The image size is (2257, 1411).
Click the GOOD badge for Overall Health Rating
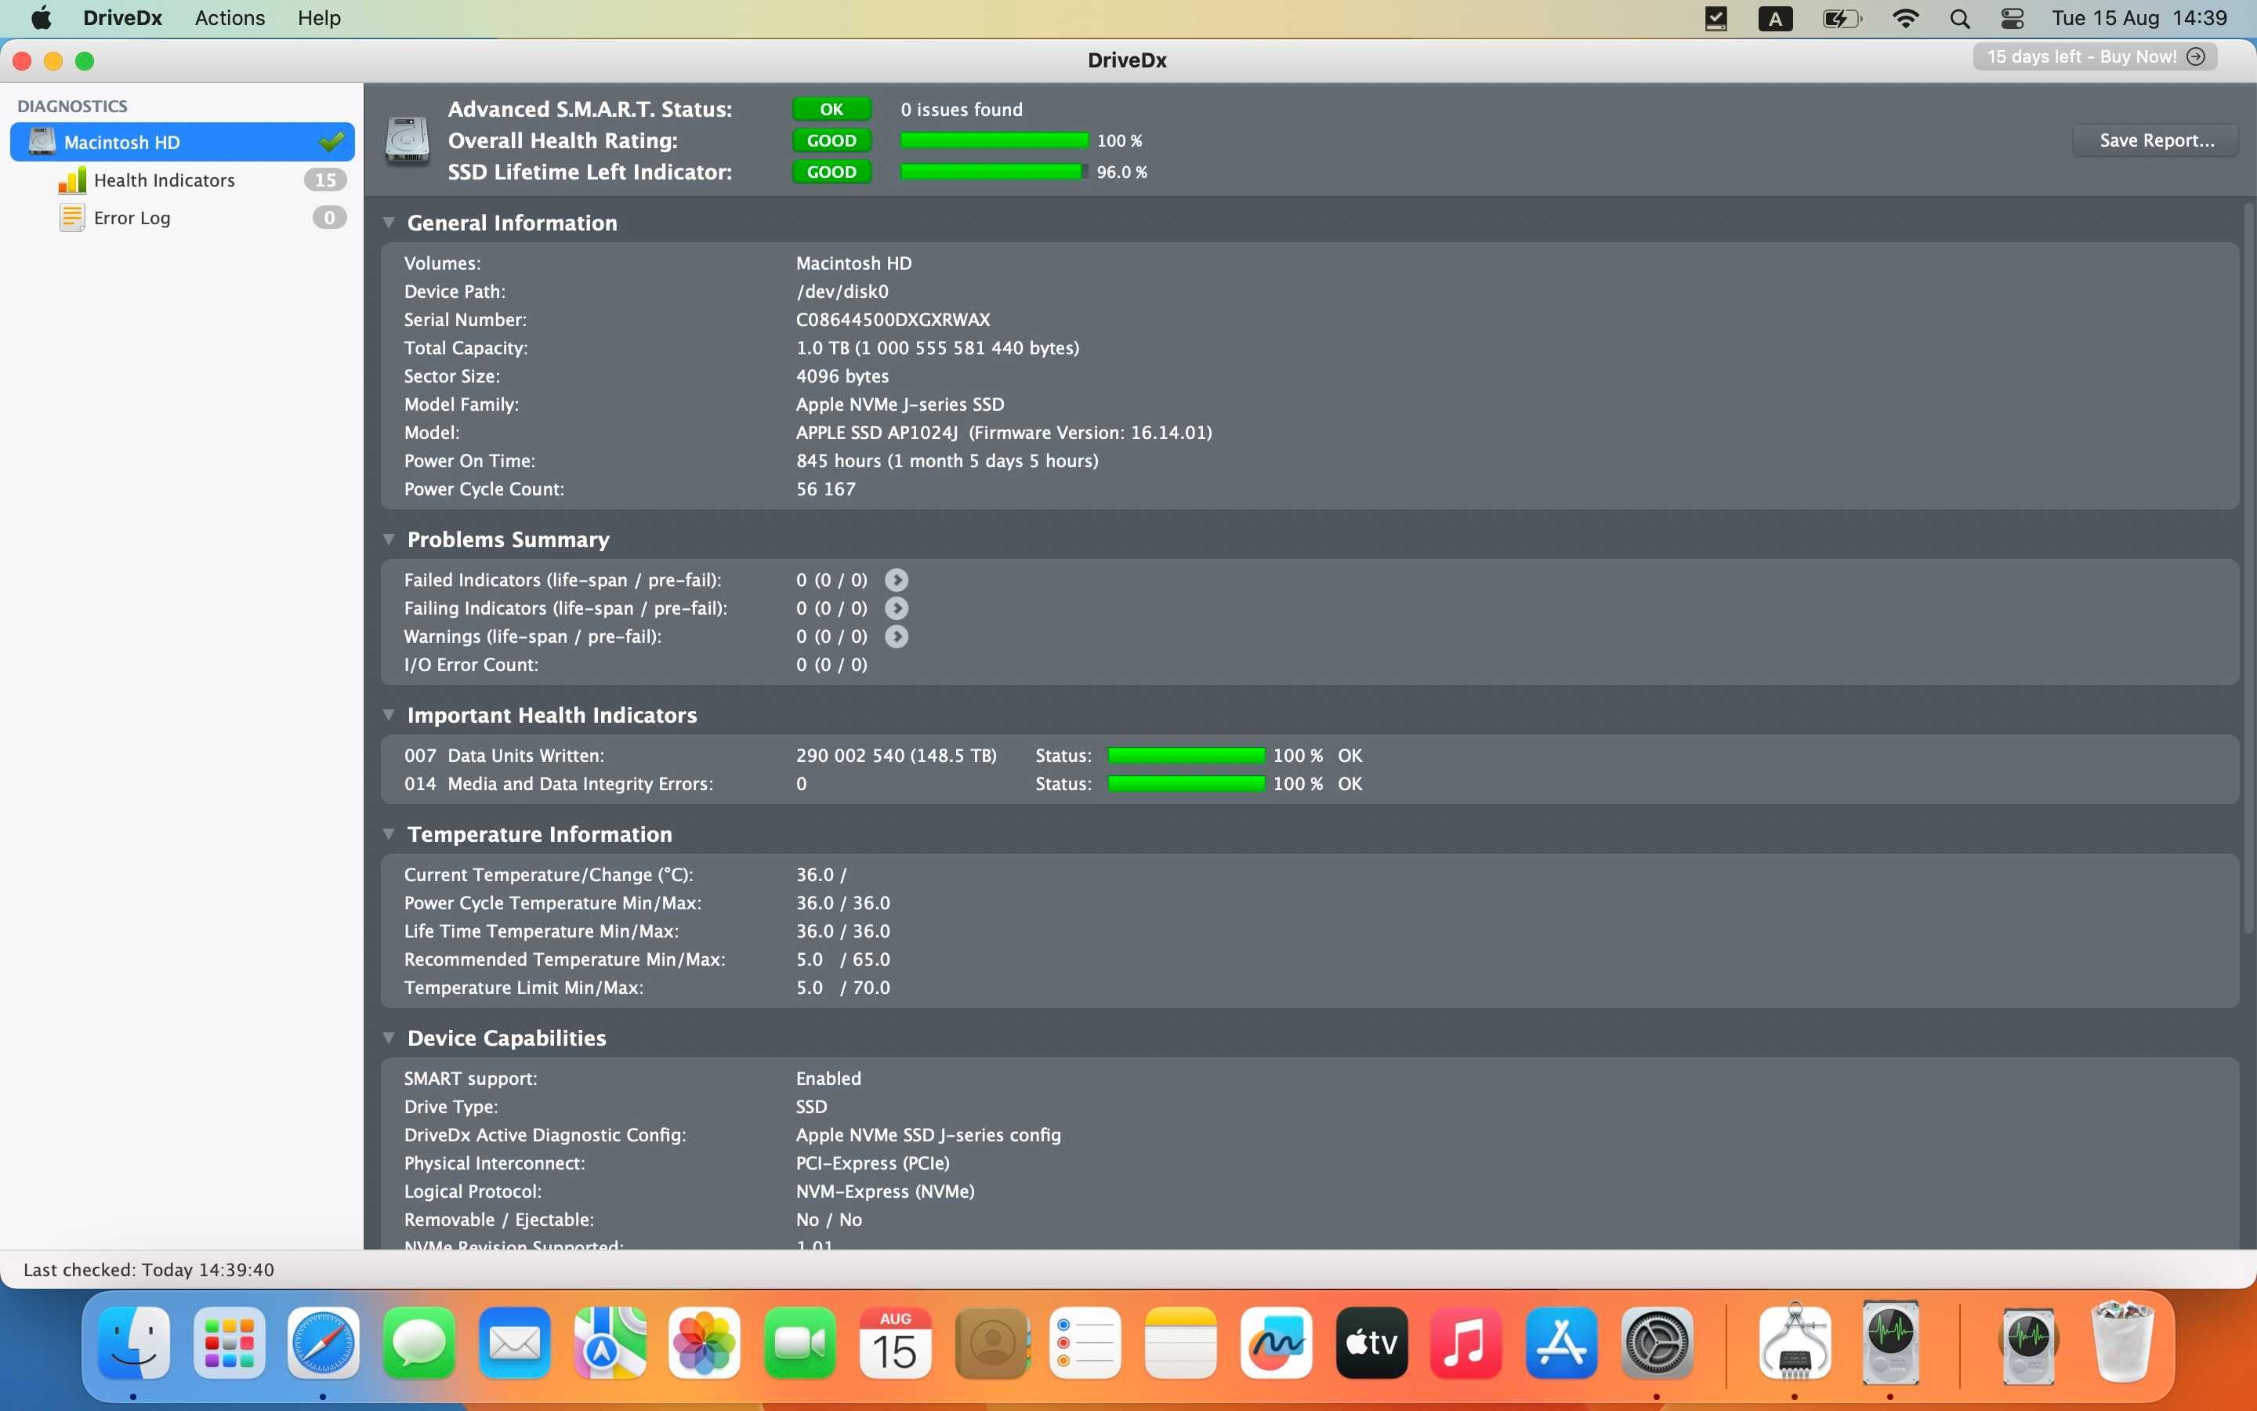coord(832,141)
